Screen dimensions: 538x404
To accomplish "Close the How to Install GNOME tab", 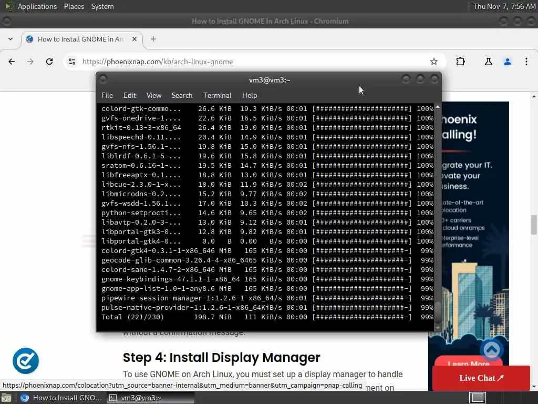I will 134,39.
